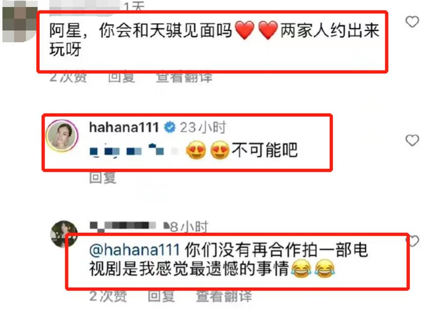The width and height of the screenshot is (424, 315).
Task: Tap the blurred mention before 不可能吧
Action: click(x=134, y=150)
